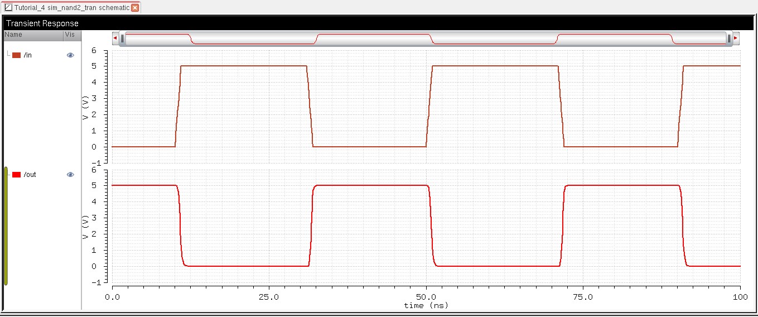Image resolution: width=758 pixels, height=317 pixels.
Task: Hide the /in signal trace
Action: coord(70,55)
